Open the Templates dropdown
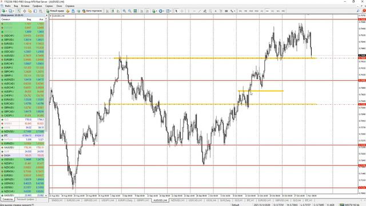366x206 pixels. tap(168, 11)
